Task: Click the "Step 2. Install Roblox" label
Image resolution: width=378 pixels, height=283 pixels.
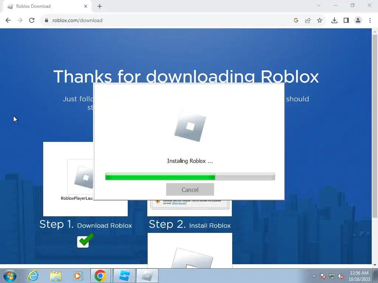Action: click(190, 225)
